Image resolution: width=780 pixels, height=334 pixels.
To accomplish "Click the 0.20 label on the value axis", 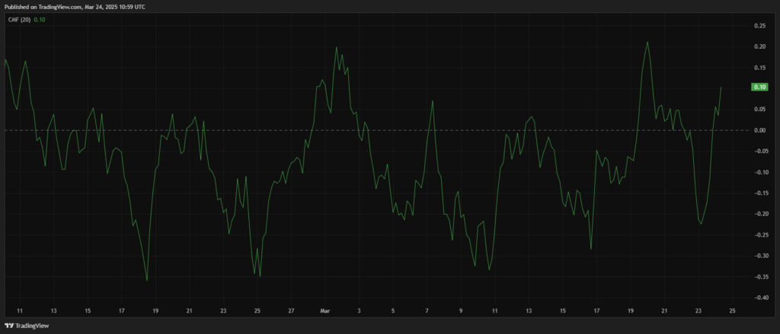I will 759,46.
